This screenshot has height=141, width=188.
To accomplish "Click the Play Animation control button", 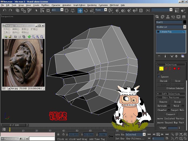I will [158, 134].
